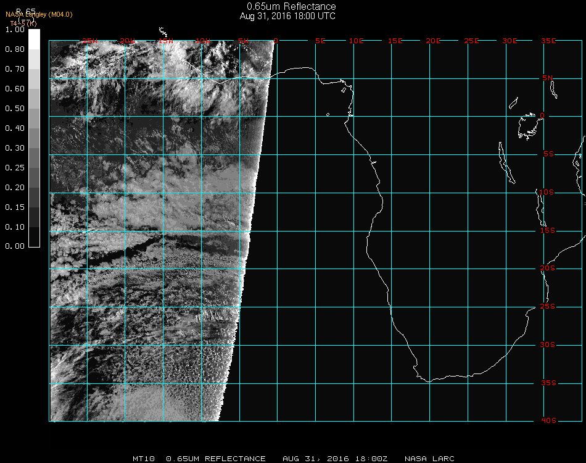The width and height of the screenshot is (586, 463).
Task: Click the '15S' latitude label
Action: tap(548, 230)
